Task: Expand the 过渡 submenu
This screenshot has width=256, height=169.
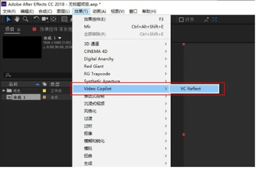Action: (x=122, y=119)
